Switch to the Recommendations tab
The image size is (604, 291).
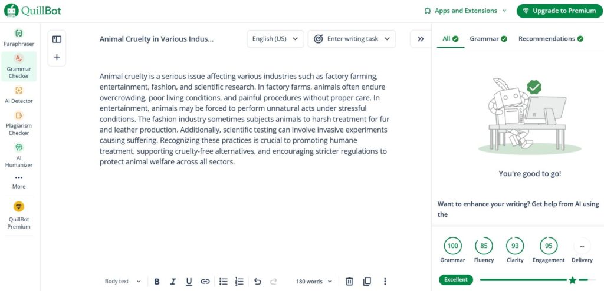[x=550, y=38]
